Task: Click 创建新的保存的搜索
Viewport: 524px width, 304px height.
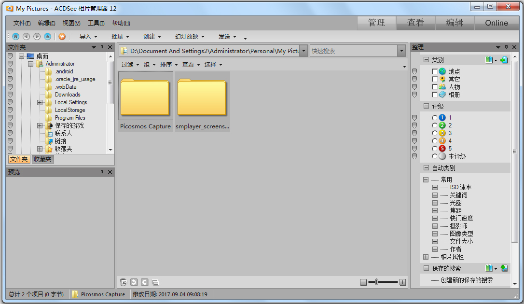Action: (x=467, y=280)
